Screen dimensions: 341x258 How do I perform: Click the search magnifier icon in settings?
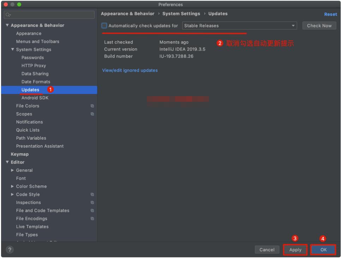(x=7, y=15)
